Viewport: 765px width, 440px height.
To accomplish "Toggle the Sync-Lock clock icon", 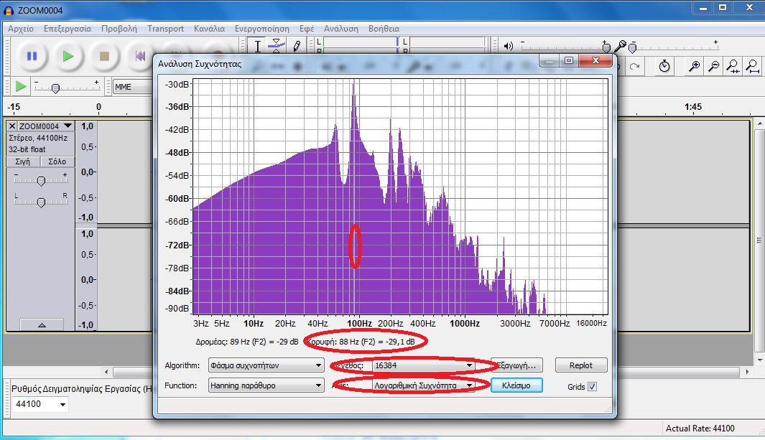I will 664,66.
